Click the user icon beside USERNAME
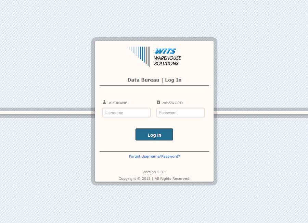 104,102
